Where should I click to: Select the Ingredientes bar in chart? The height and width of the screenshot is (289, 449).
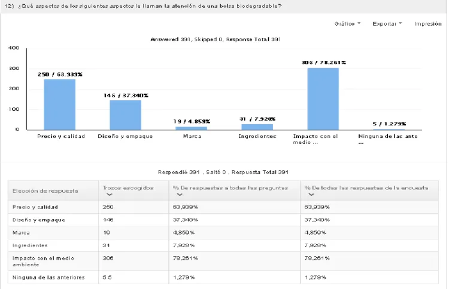pyautogui.click(x=257, y=127)
